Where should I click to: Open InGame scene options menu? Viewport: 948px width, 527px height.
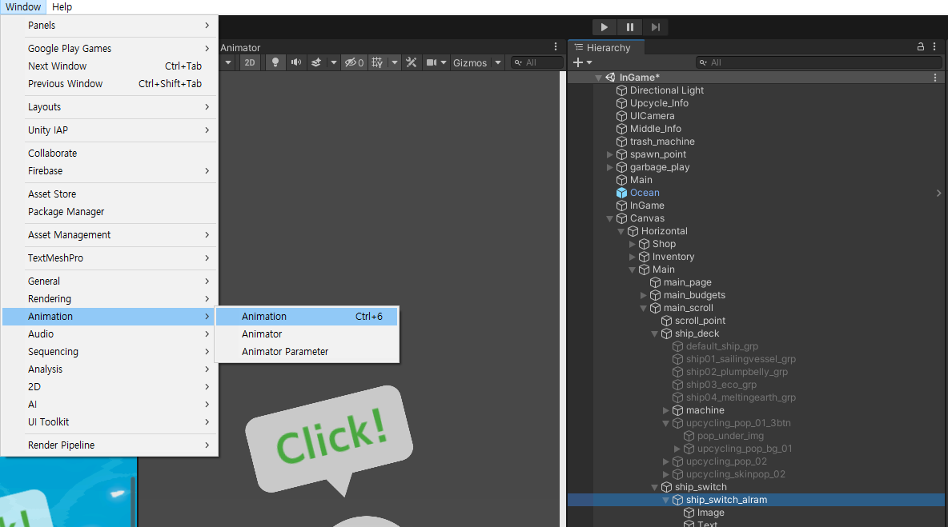point(934,78)
